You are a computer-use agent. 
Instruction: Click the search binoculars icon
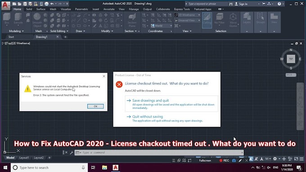(x=231, y=4)
